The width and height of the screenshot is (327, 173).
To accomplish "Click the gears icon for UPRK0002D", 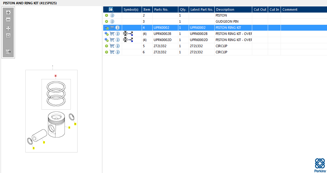I will 107,40.
